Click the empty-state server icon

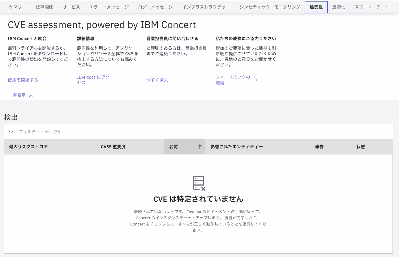point(199,183)
